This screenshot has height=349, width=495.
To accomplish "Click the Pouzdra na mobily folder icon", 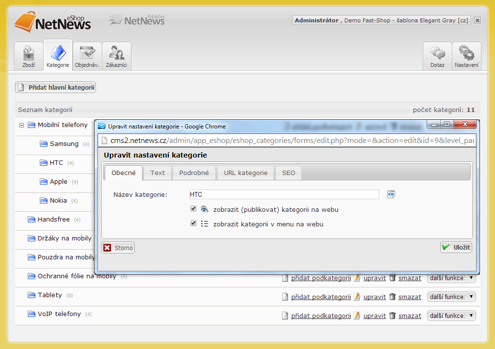I will tap(32, 257).
